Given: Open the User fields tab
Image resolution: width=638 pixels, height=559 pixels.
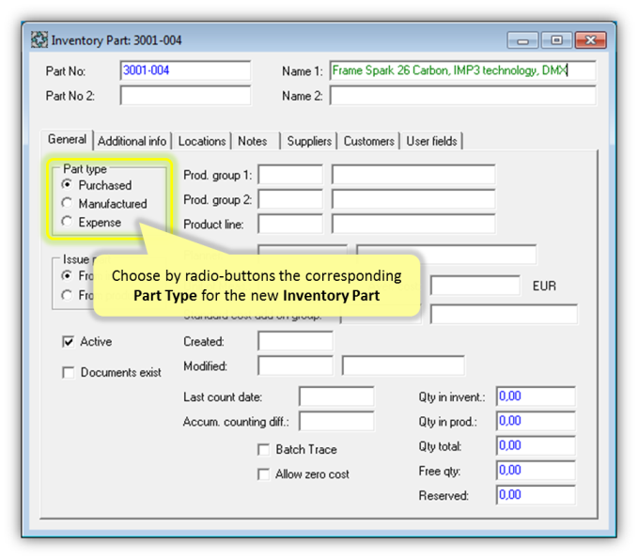Looking at the screenshot, I should (x=431, y=141).
